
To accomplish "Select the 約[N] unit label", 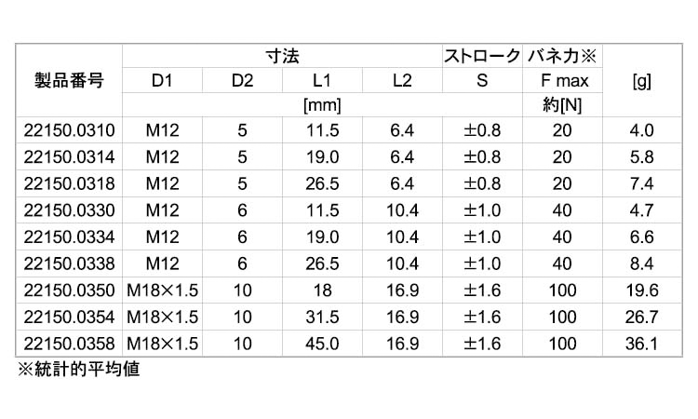I will (562, 105).
